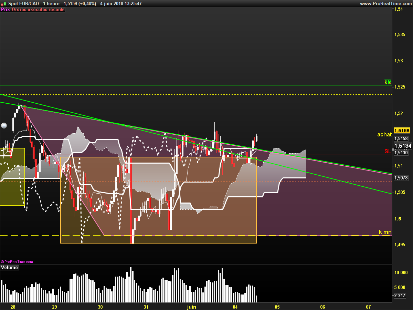Select the 'achat' order line label
The width and height of the screenshot is (413, 310).
coord(384,135)
